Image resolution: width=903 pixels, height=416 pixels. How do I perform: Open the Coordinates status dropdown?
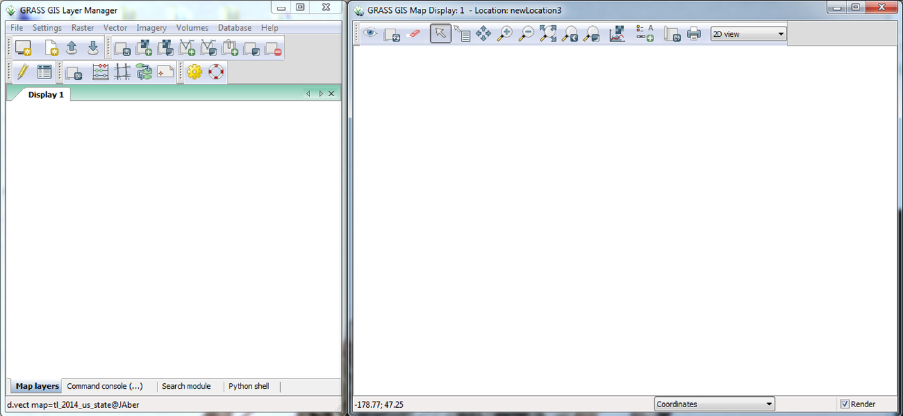point(714,404)
